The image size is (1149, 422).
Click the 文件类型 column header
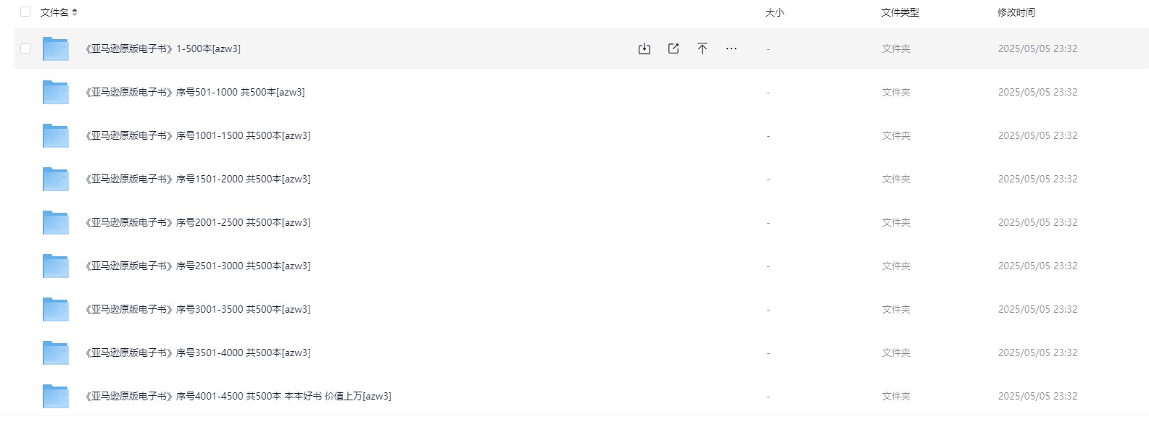tap(900, 12)
